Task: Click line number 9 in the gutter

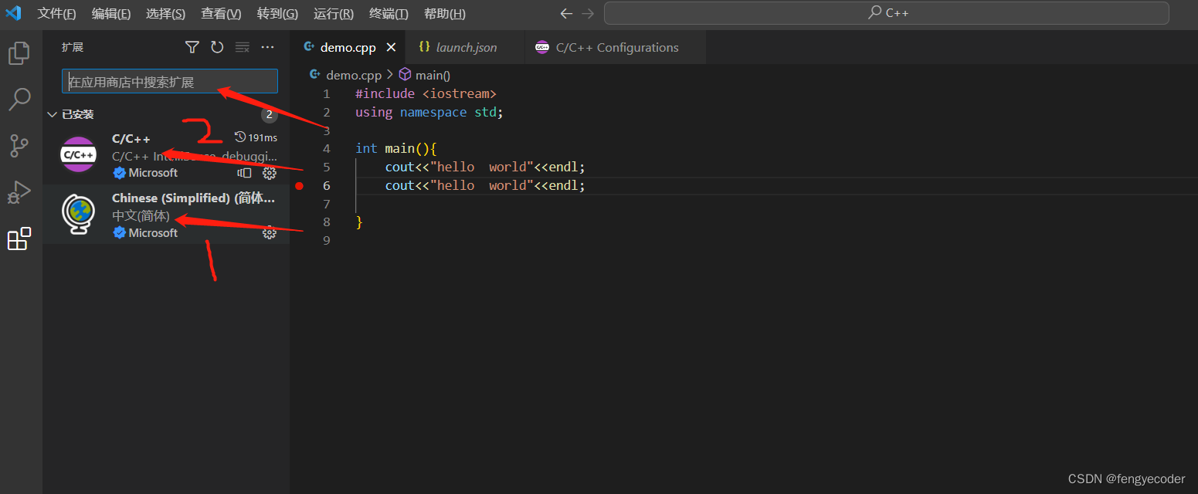Action: tap(327, 241)
